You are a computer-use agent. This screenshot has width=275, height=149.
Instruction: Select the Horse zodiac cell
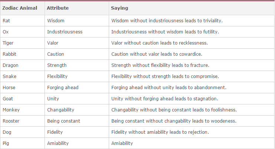click(x=9, y=88)
